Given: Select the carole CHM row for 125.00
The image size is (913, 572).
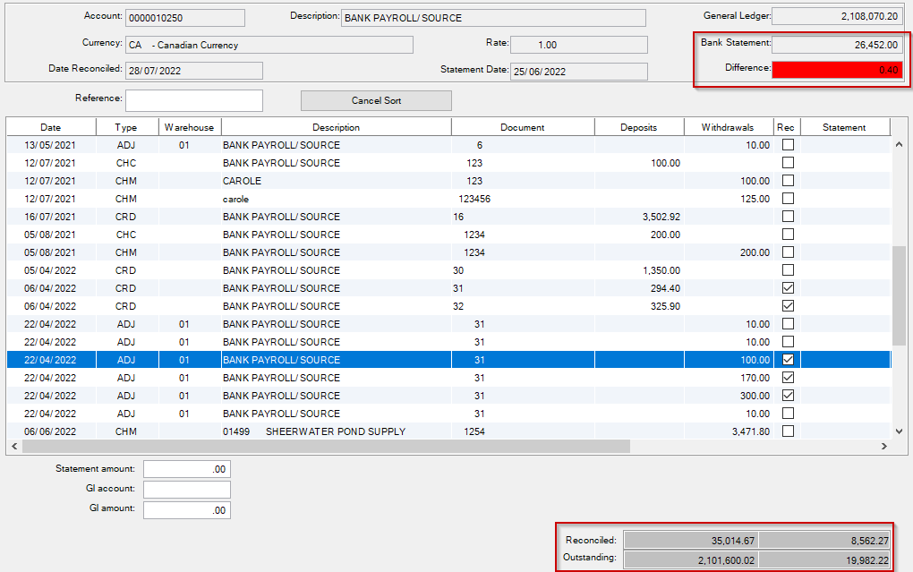Looking at the screenshot, I should coord(358,199).
